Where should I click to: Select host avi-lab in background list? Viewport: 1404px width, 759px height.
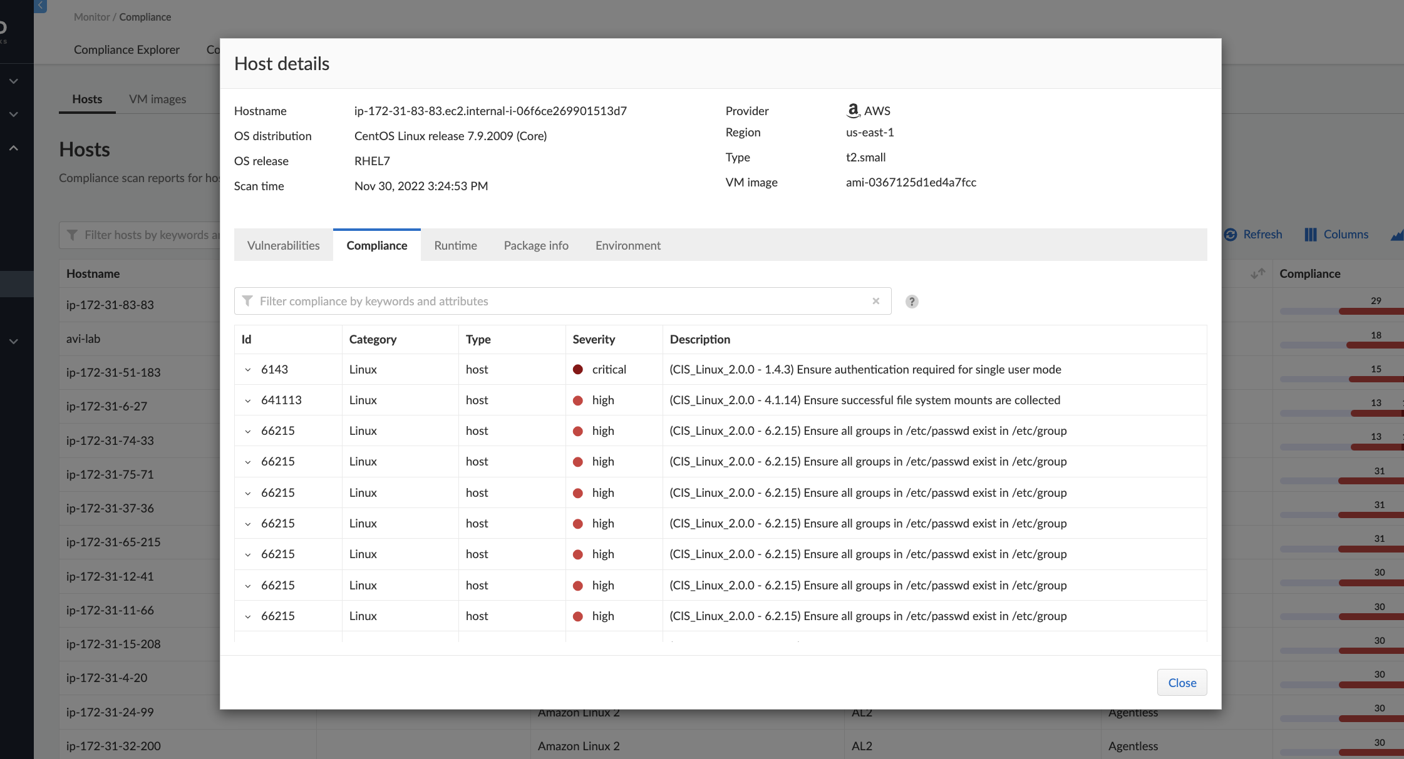pos(83,339)
